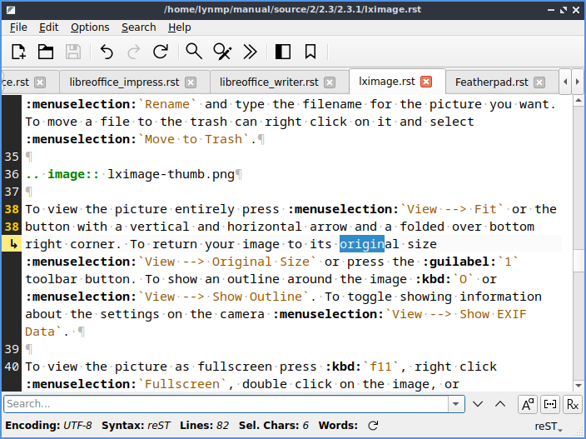The width and height of the screenshot is (586, 439).
Task: Switch to the libreoffice_writer.rst tab
Action: 269,82
